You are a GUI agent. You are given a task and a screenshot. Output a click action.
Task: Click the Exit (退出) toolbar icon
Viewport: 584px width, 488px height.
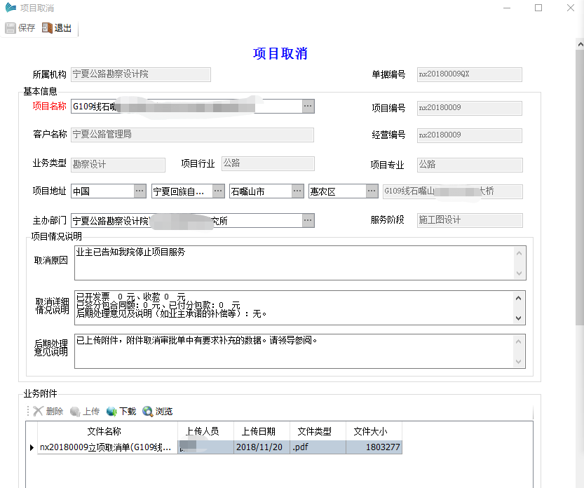pyautogui.click(x=47, y=28)
